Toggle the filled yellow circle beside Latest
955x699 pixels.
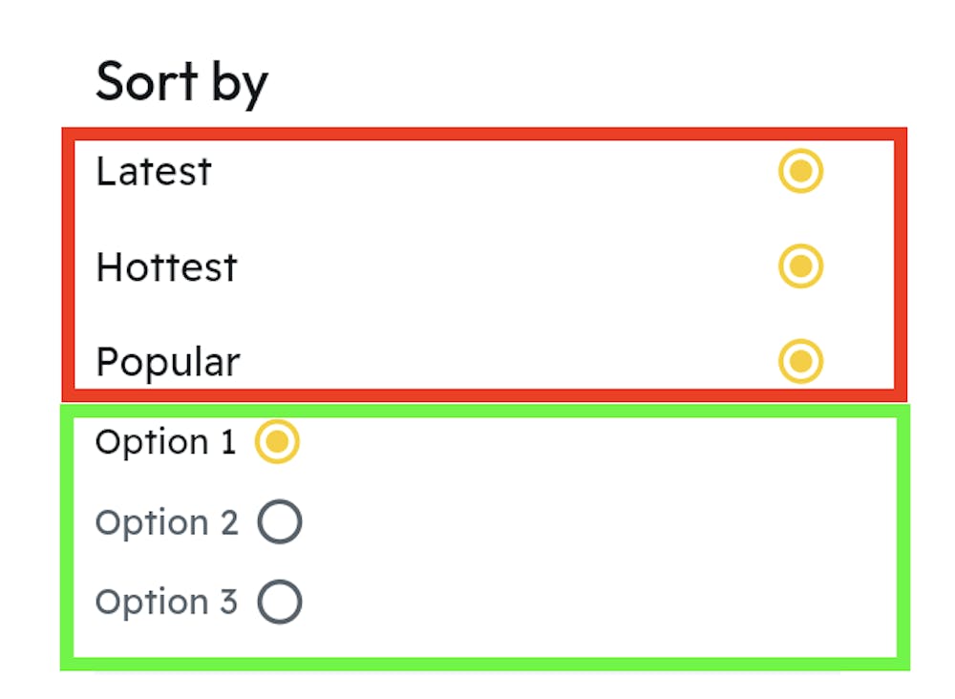point(800,172)
